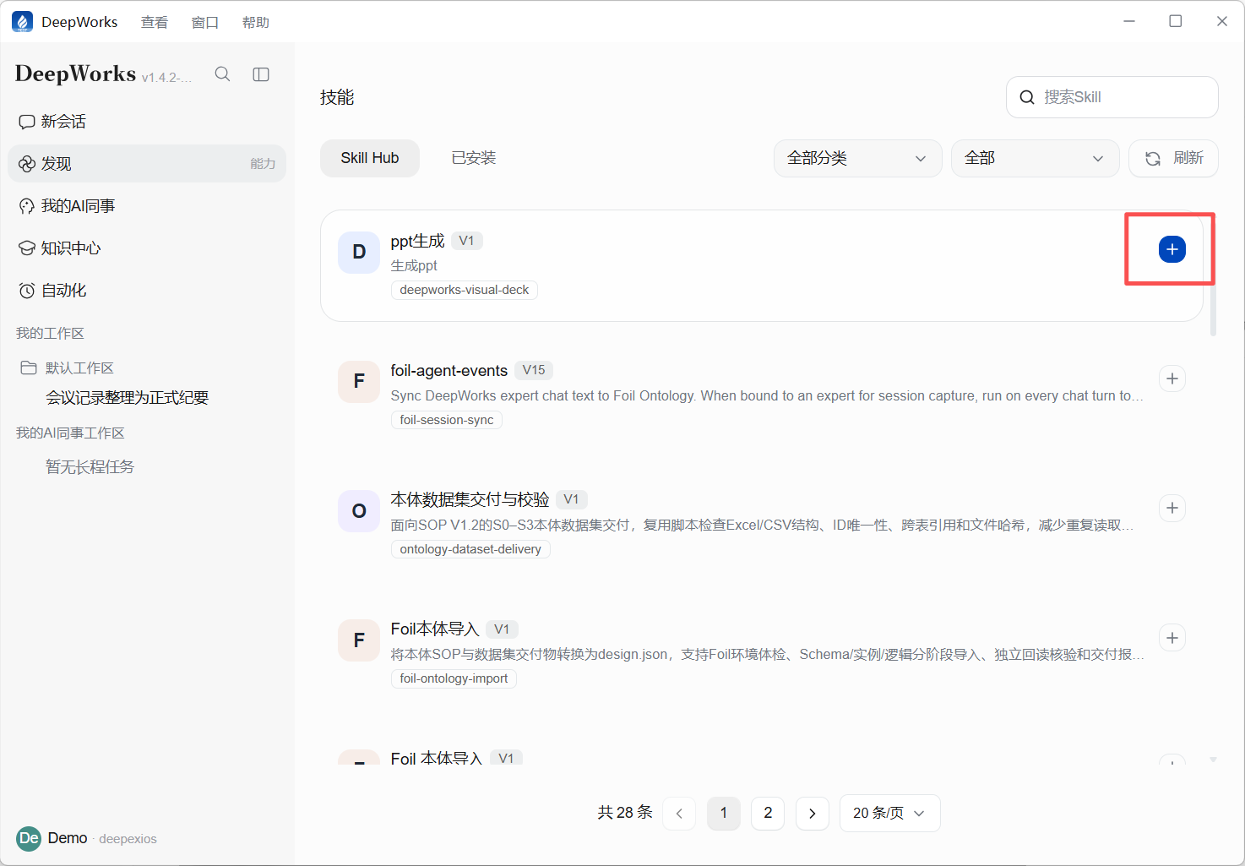Viewport: 1245px width, 866px height.
Task: Install the ppt生成 skill with plus button
Action: pos(1172,249)
